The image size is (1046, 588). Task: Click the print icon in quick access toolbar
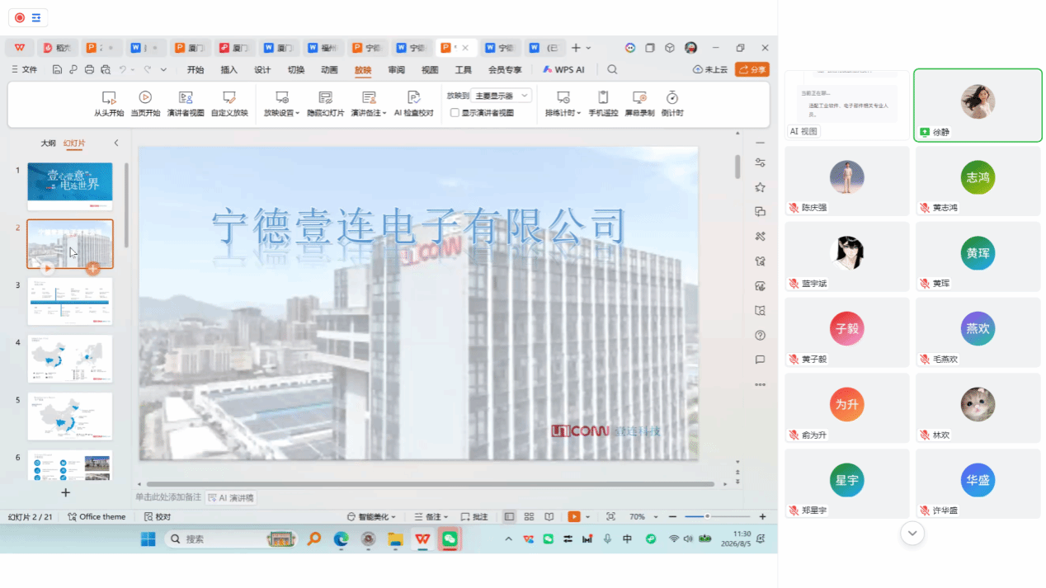89,70
